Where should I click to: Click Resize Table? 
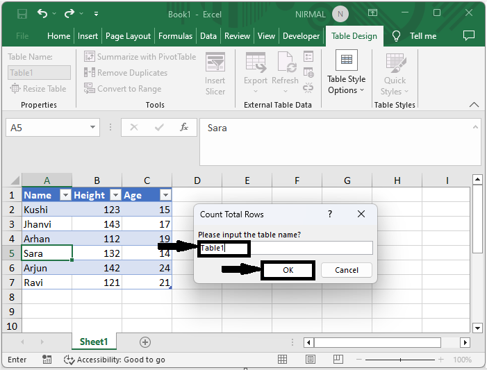tap(38, 89)
